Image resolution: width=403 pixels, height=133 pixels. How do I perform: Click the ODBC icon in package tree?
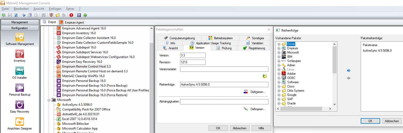284,78
